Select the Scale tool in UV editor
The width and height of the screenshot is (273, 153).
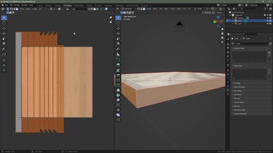pos(4,38)
